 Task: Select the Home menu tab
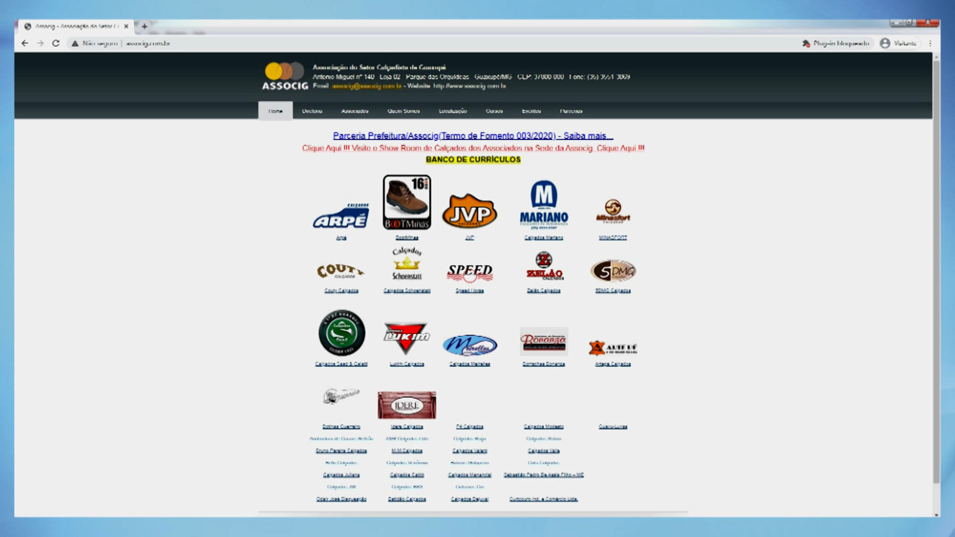pyautogui.click(x=276, y=111)
